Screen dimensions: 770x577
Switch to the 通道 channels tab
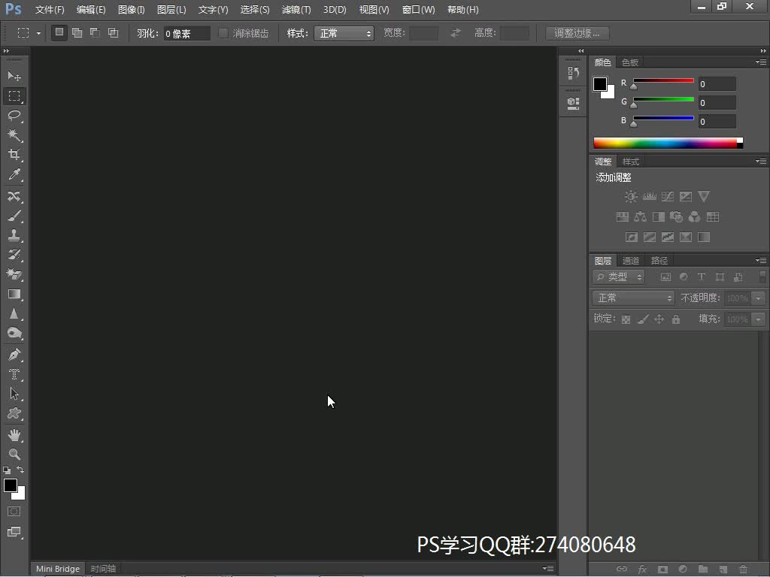631,261
